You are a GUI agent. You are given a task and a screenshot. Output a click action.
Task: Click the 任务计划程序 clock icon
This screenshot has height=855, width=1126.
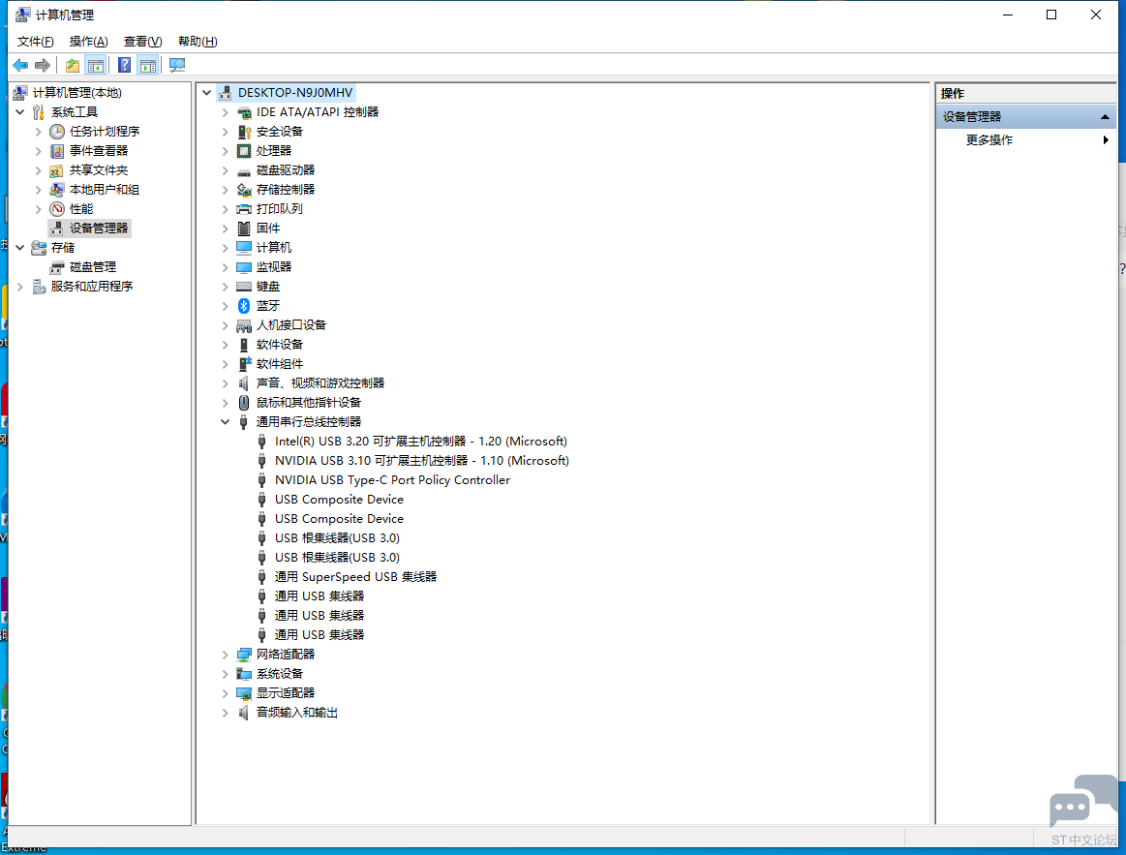coord(57,132)
